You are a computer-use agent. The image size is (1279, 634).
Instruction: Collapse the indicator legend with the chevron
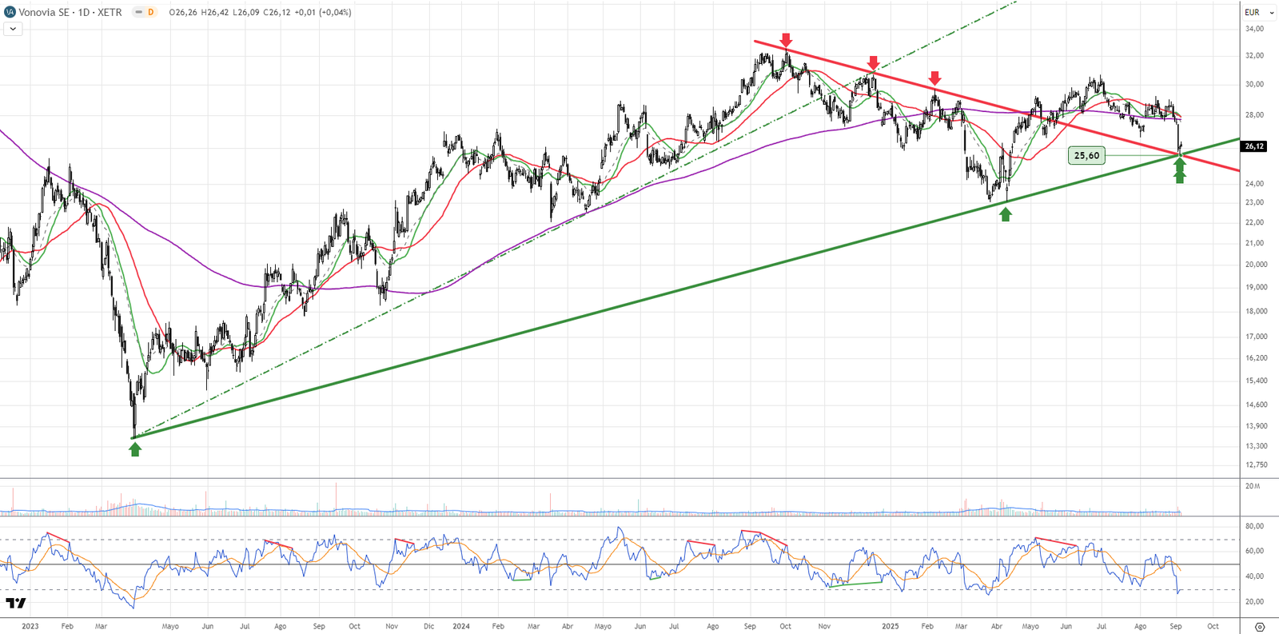[x=13, y=29]
